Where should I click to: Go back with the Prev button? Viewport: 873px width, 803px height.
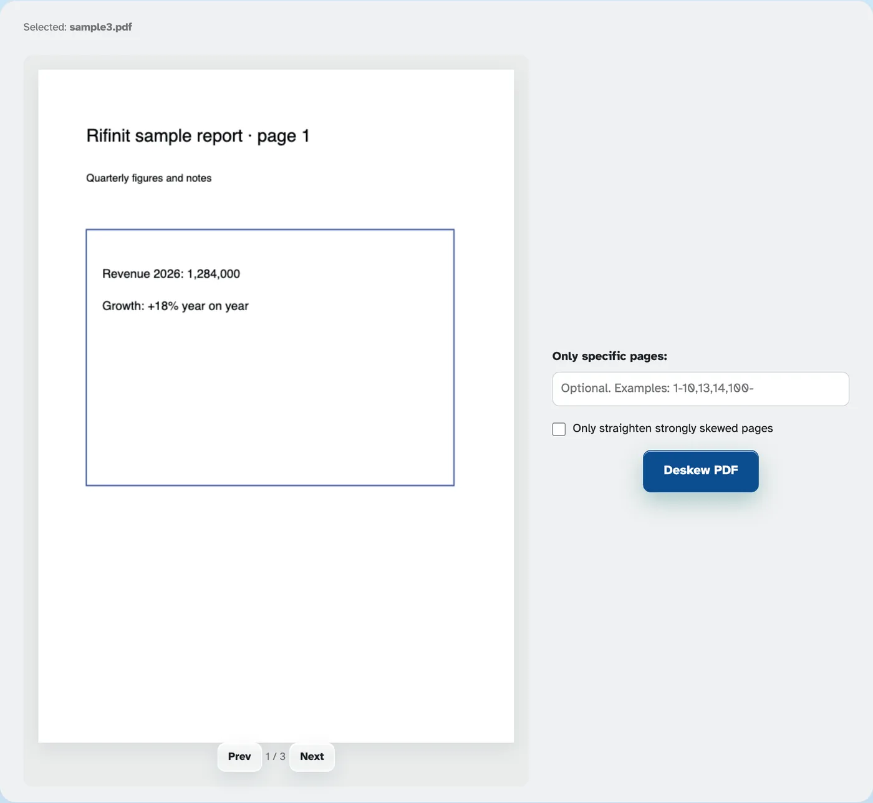239,757
